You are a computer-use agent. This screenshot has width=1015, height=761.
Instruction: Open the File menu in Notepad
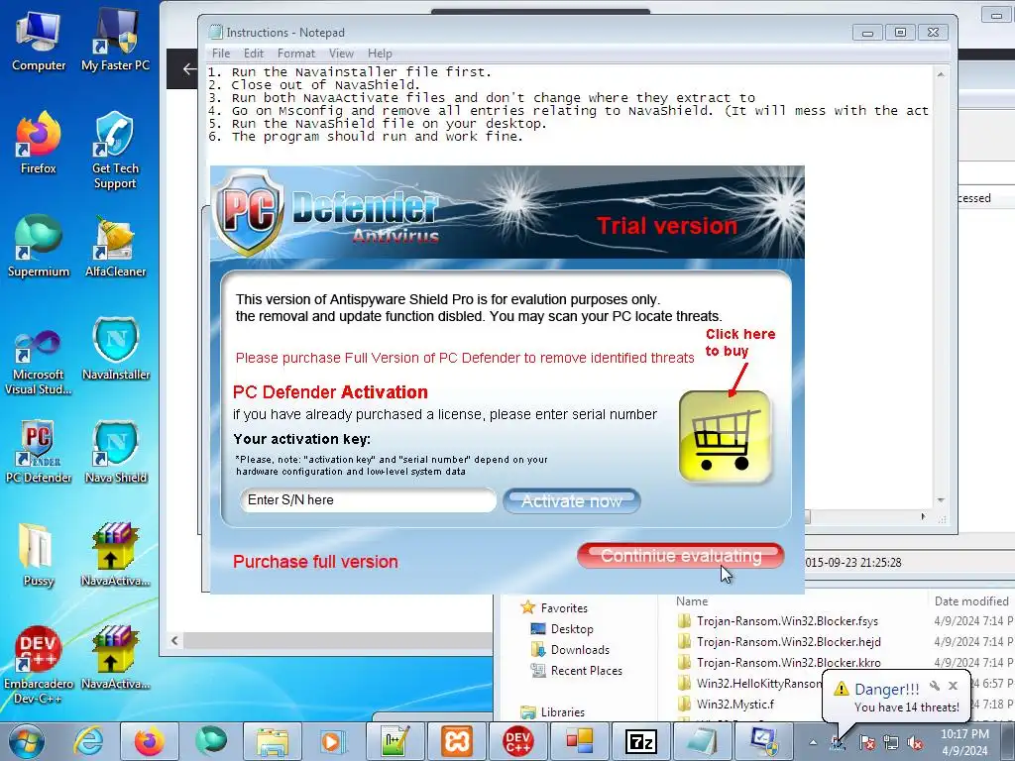pyautogui.click(x=221, y=54)
